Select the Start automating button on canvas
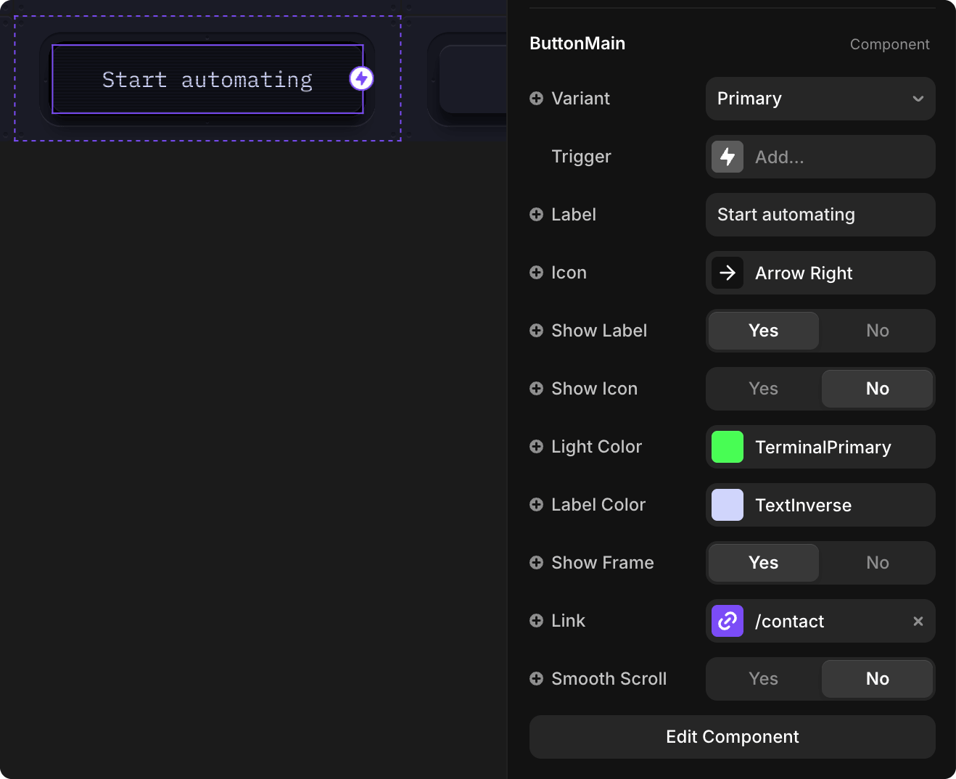Screen dimensions: 956x779 tap(207, 79)
